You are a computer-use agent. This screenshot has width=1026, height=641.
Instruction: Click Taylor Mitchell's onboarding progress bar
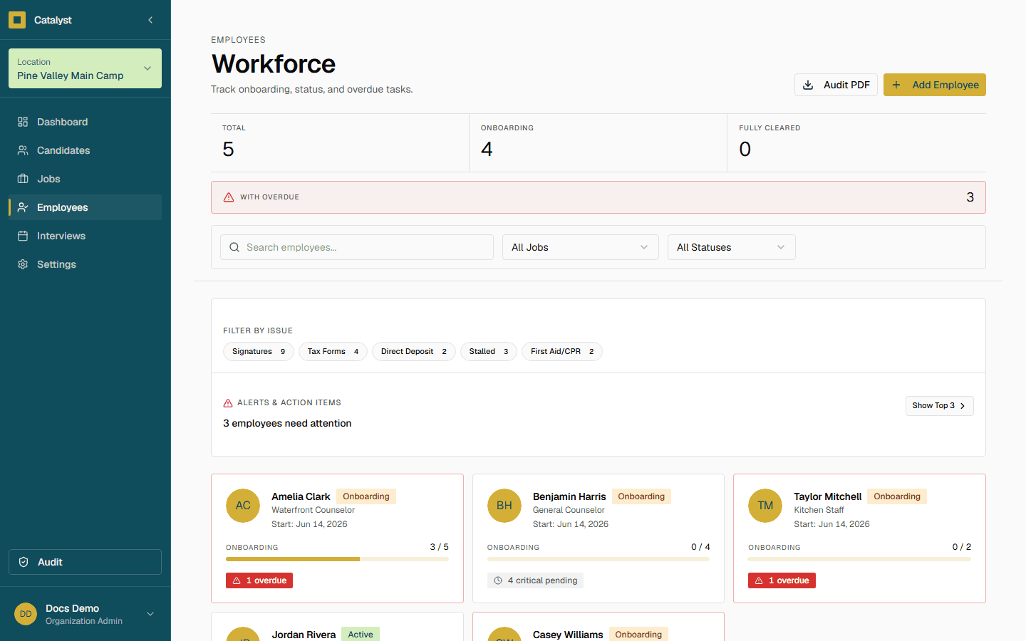point(859,559)
